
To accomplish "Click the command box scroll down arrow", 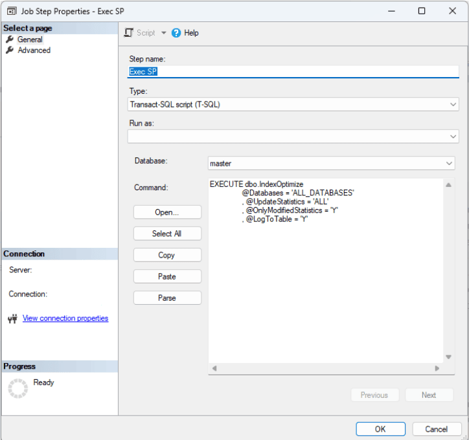I will 448,357.
